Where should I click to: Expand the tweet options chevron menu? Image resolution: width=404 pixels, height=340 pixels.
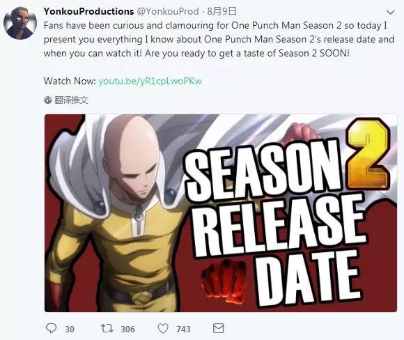pos(391,12)
